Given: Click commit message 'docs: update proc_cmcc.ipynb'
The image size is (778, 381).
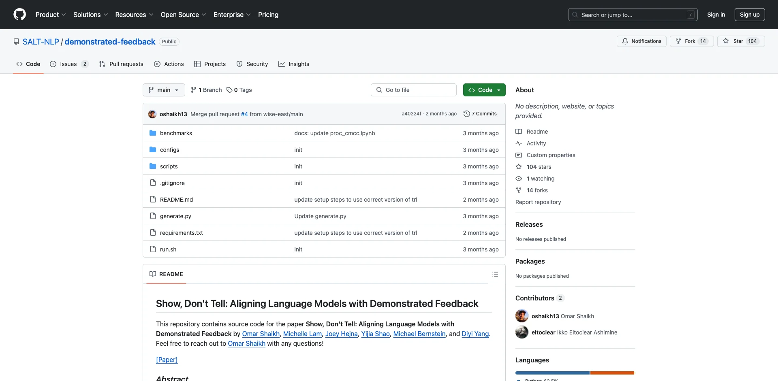Looking at the screenshot, I should [335, 133].
